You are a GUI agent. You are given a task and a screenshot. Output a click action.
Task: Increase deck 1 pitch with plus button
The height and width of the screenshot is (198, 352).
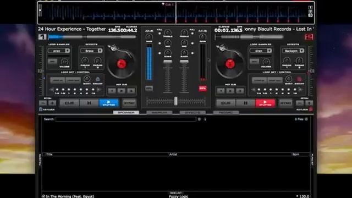pos(52,103)
